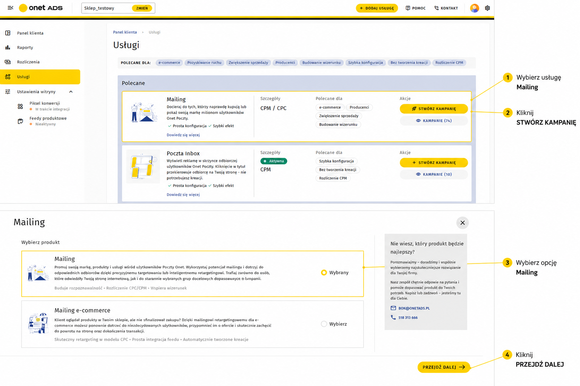Click the Wybierz produkt label

pos(40,242)
